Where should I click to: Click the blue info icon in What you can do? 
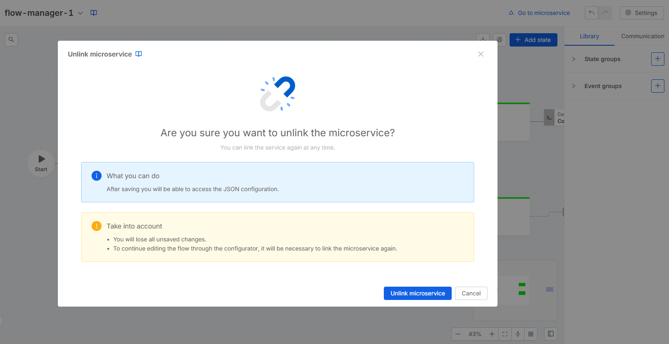click(x=97, y=176)
